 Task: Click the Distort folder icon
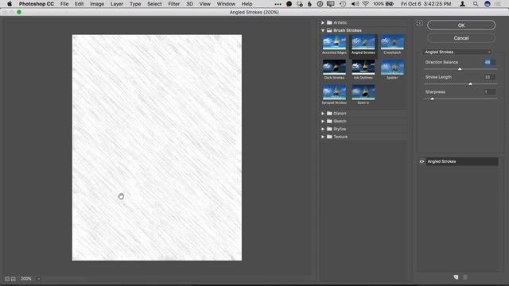pyautogui.click(x=329, y=114)
